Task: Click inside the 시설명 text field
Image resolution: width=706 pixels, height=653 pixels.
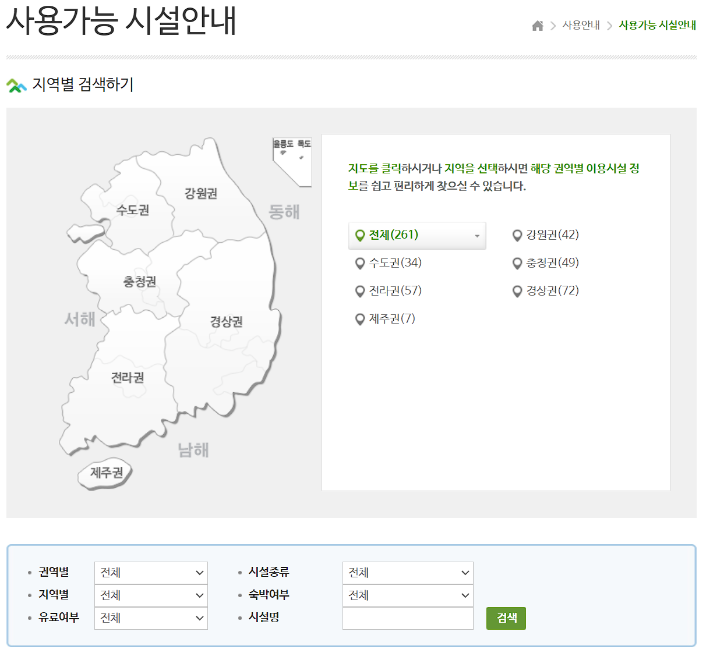Action: (408, 618)
